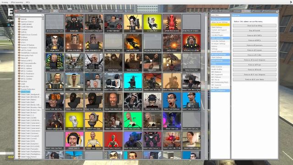Viewport: 293px width, 165px height.
Task: Click the Remove all NPCs button
Action: [x=255, y=40]
